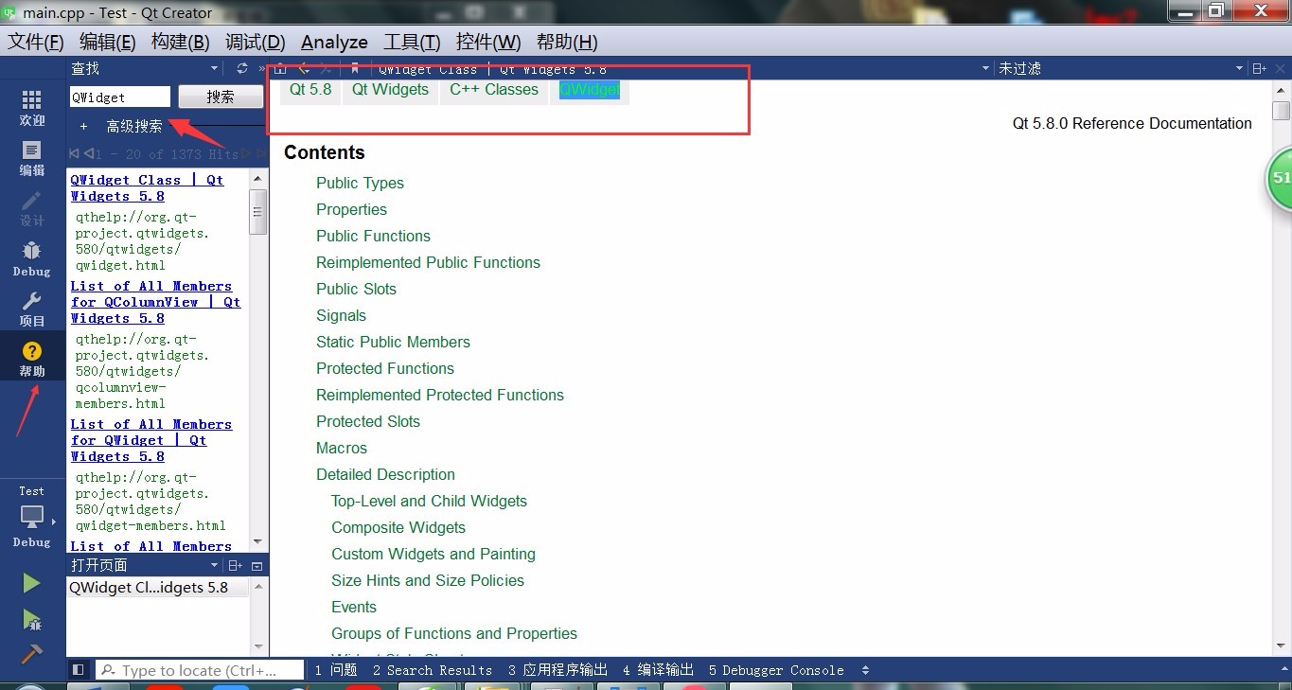This screenshot has width=1292, height=690.
Task: Open search result QWidget Class | Qt Widgets 5.8
Action: click(x=148, y=187)
